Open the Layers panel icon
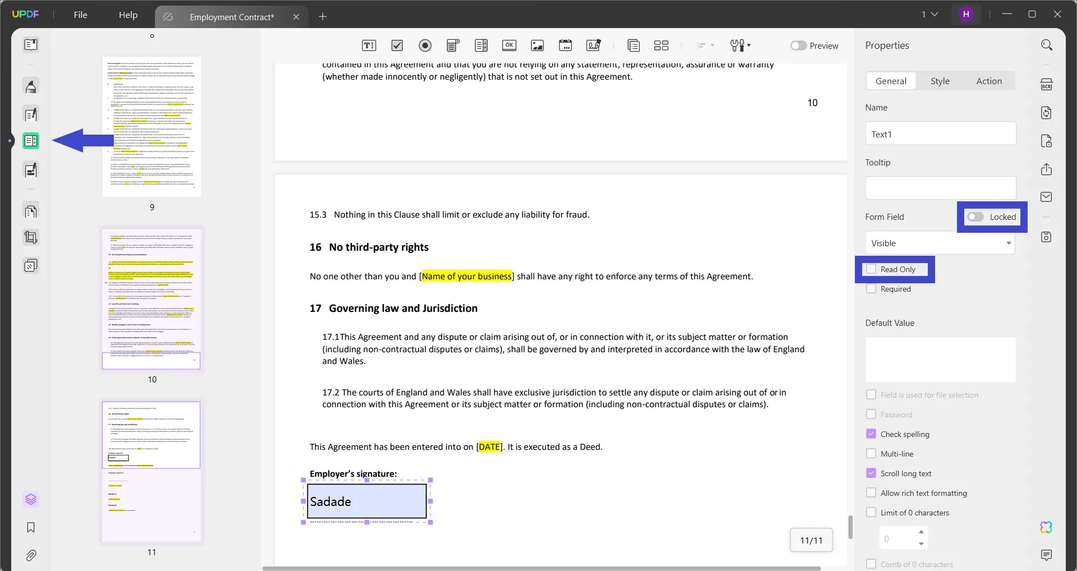This screenshot has width=1077, height=571. 31,499
